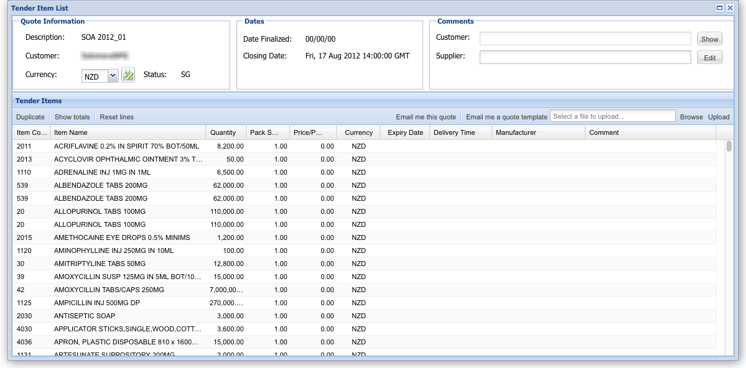Click the currency edit icon beside NZD
746x368 pixels.
tap(128, 75)
